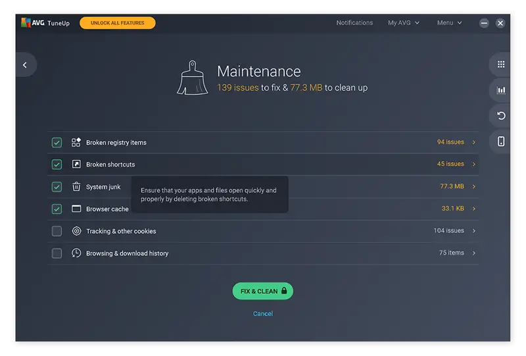Expand the 94 issues registry details chevron

pyautogui.click(x=473, y=142)
